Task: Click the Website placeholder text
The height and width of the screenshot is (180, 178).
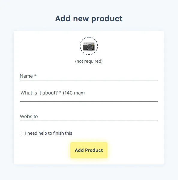Action: 29,116
